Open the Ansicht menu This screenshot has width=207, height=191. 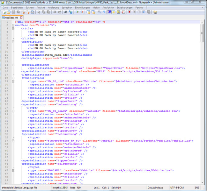click(x=41, y=8)
